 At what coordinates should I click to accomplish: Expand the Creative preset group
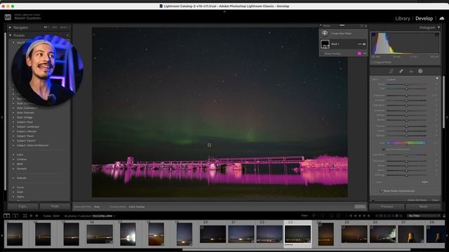[x=13, y=159]
